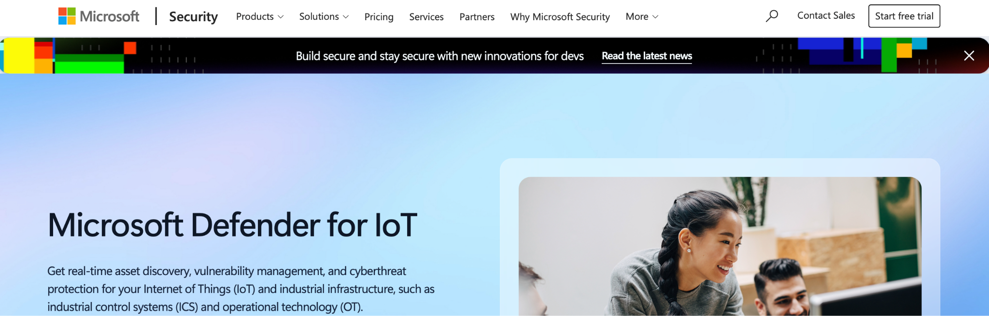
Task: Click the Start free trial button
Action: (x=904, y=16)
